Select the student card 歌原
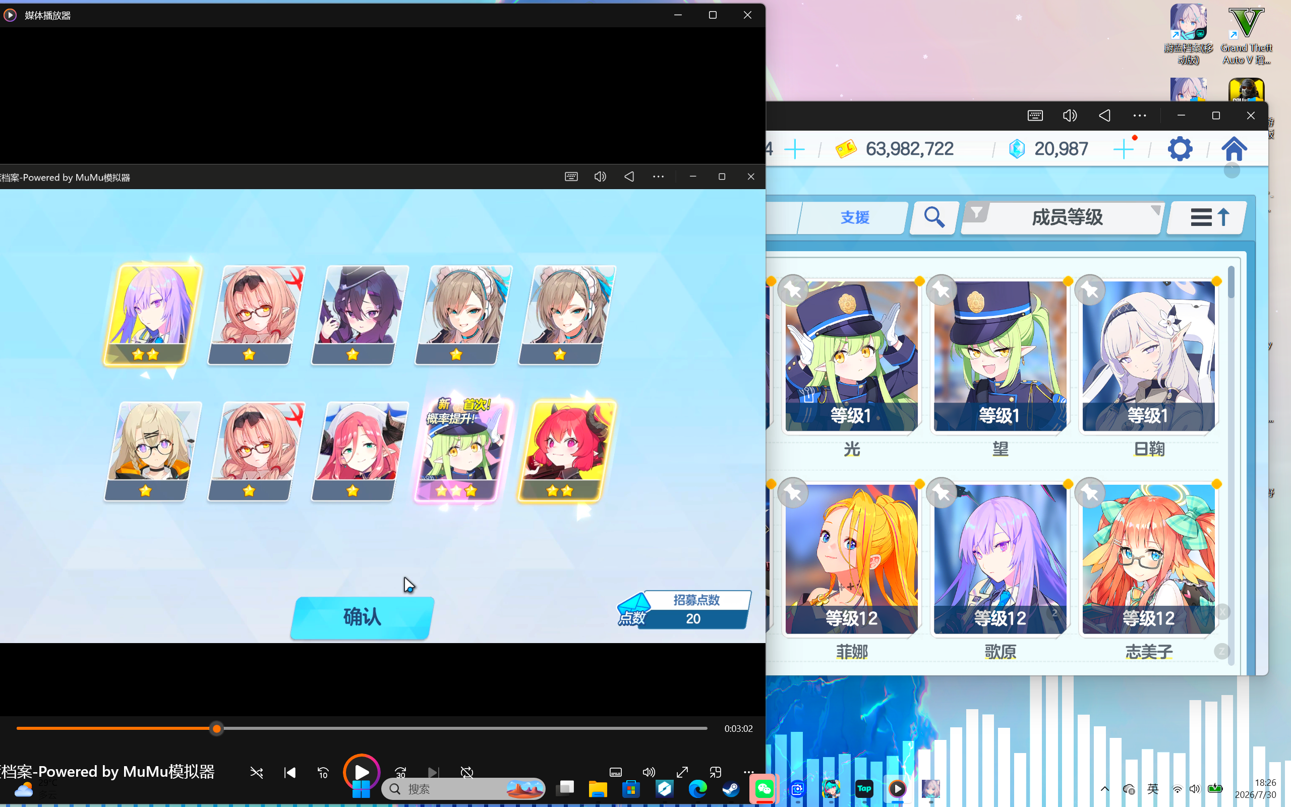1291x807 pixels. coord(1000,559)
